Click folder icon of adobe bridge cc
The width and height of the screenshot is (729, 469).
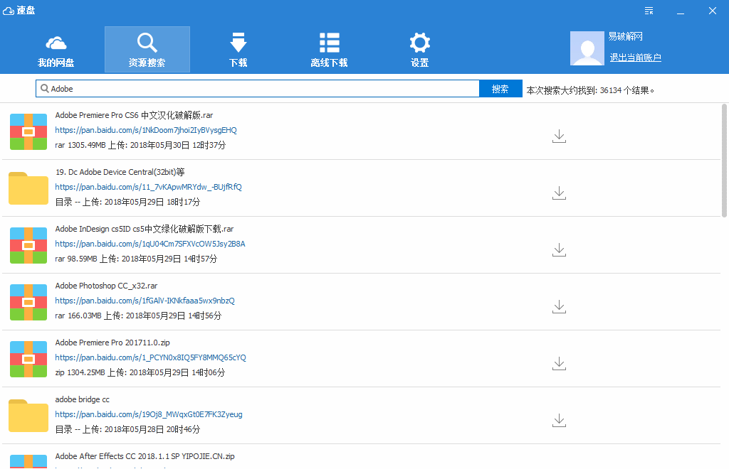[x=28, y=416]
